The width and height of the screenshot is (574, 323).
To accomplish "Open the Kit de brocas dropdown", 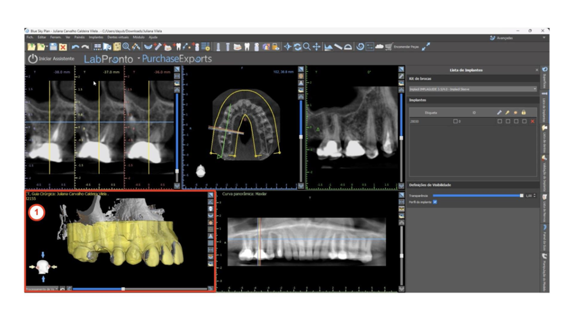I will point(473,89).
